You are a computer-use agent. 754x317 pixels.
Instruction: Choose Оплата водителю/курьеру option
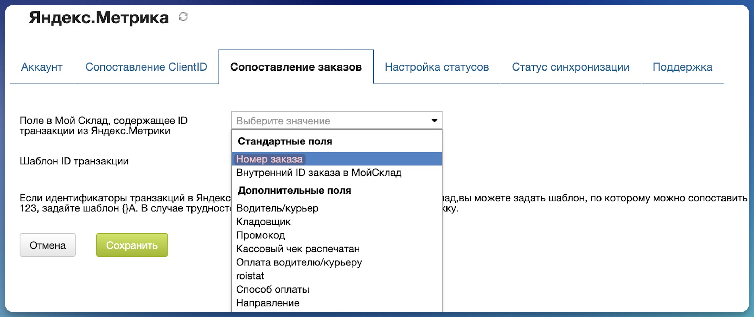[337, 262]
